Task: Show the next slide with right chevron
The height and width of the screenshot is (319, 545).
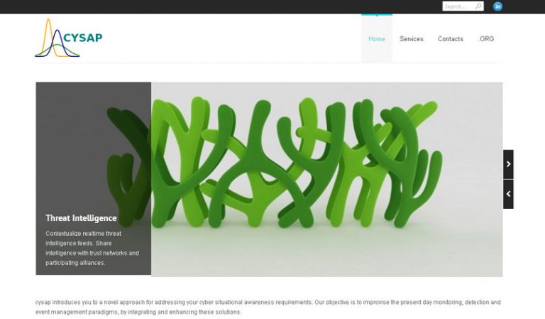Action: pyautogui.click(x=508, y=164)
